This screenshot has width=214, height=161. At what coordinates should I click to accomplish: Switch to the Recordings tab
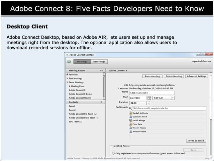99,62
